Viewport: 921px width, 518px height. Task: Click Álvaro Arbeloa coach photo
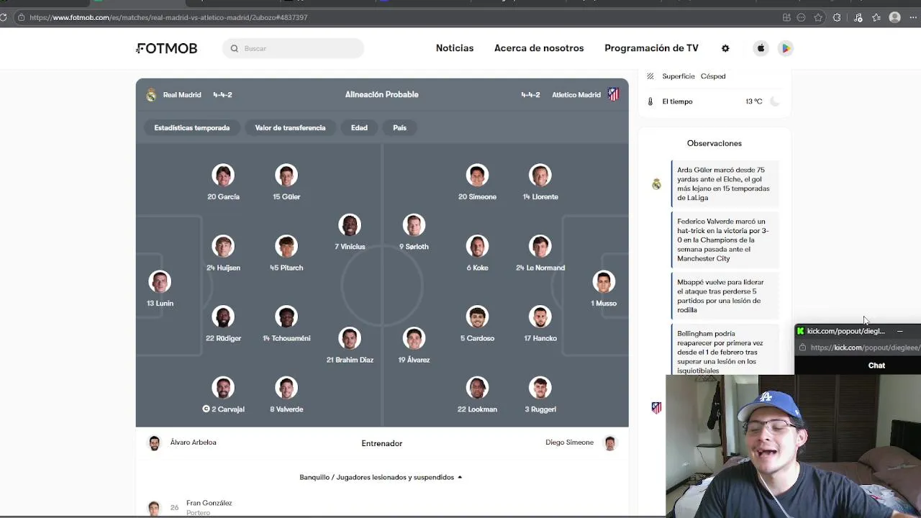click(x=154, y=443)
